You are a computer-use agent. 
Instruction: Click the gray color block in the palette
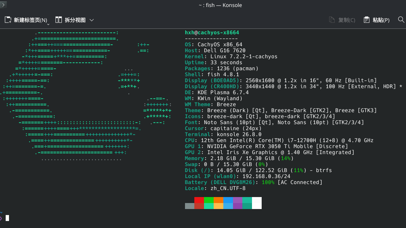[190, 206]
